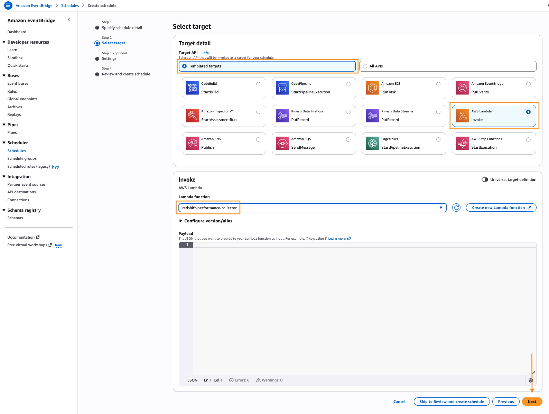The width and height of the screenshot is (549, 414).
Task: Click the AWS Lambda Invoke icon
Action: 463,116
